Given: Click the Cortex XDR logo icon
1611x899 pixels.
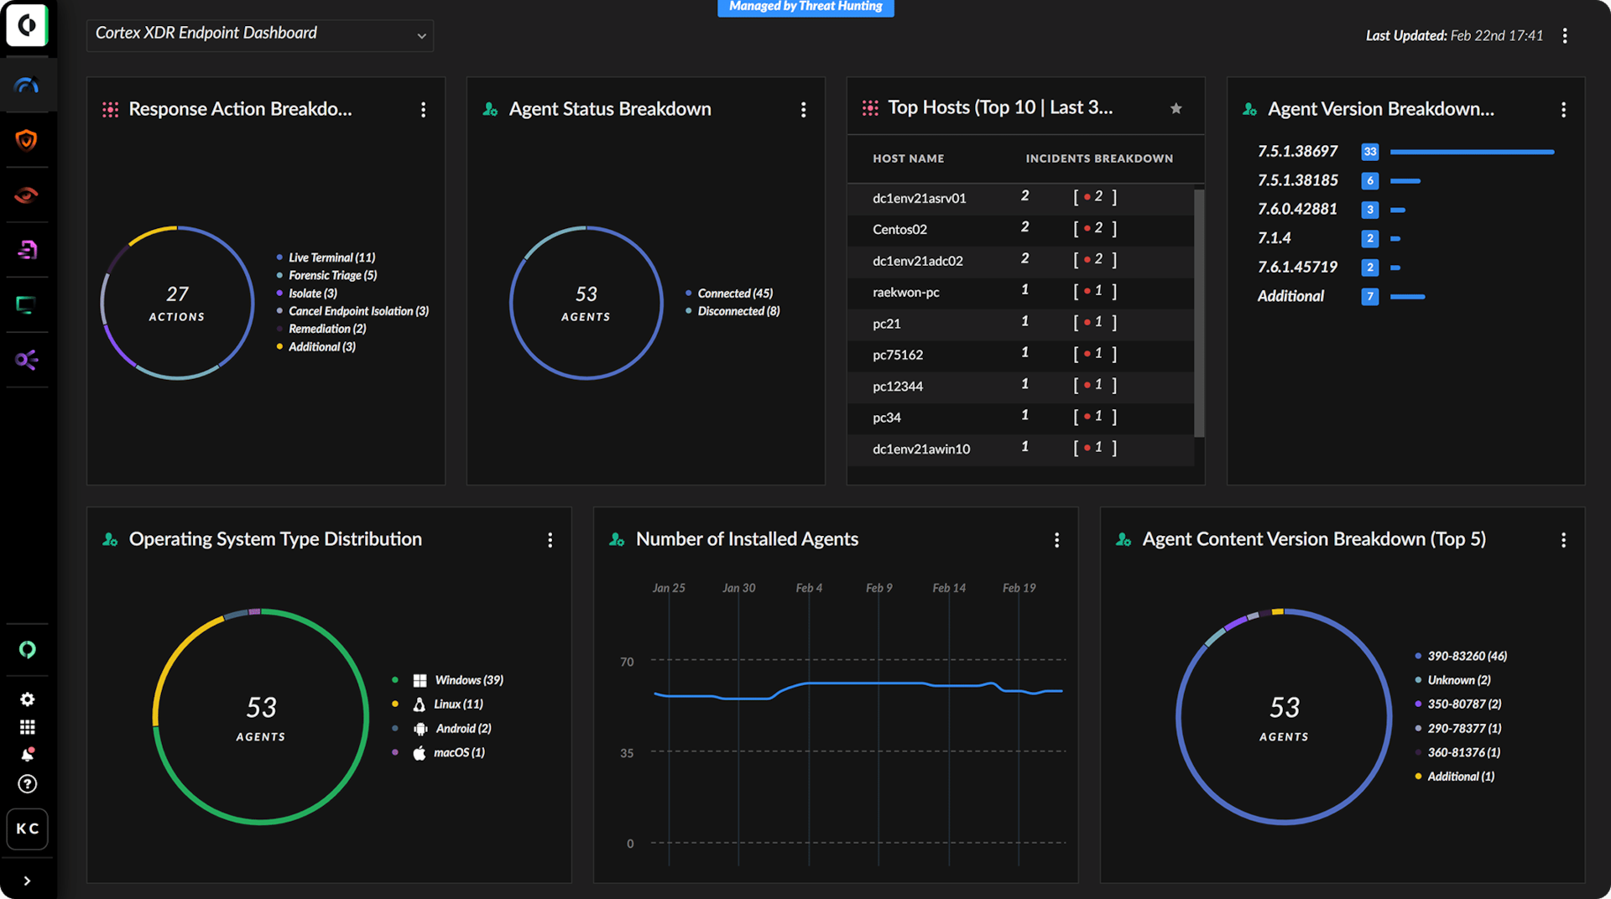Looking at the screenshot, I should tap(27, 25).
